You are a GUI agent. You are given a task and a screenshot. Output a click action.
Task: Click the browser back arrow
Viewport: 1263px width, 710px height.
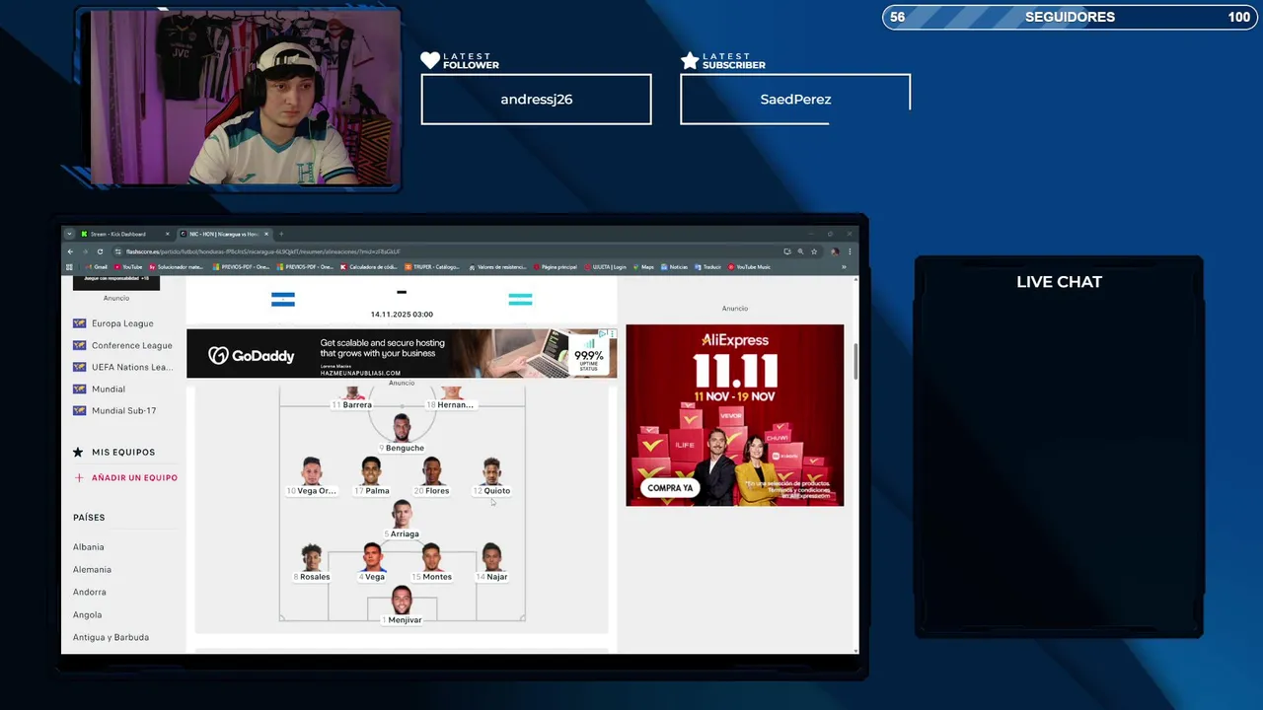70,251
